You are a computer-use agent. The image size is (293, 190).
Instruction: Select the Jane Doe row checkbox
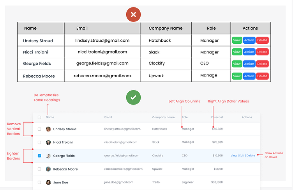39,182
